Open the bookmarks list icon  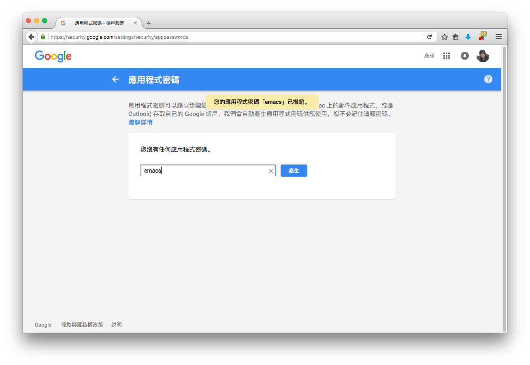[456, 37]
